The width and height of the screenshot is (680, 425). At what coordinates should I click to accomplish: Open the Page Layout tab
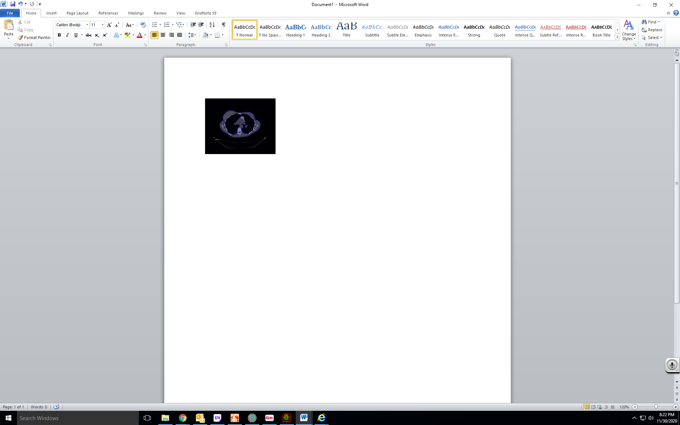pos(77,13)
